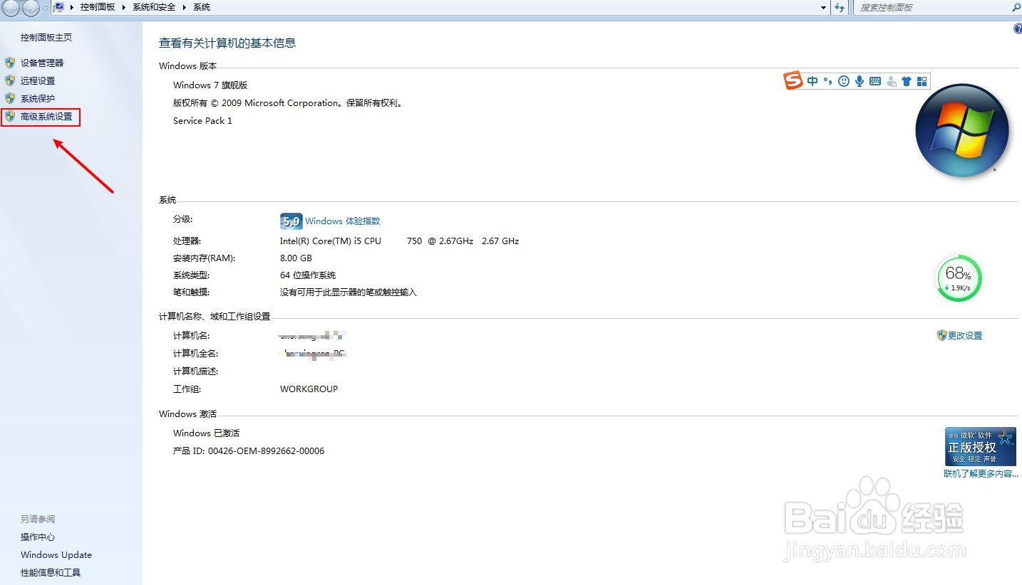Image resolution: width=1022 pixels, height=585 pixels.
Task: Click the refresh button next to address bar
Action: click(x=840, y=7)
